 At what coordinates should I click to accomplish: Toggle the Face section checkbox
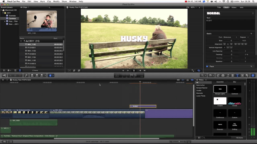click(207, 66)
